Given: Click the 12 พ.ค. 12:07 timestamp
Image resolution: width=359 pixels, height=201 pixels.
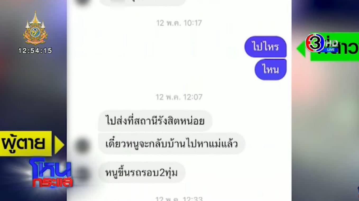Looking at the screenshot, I should (x=179, y=97).
